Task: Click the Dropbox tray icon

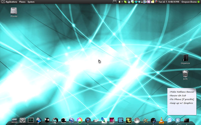Action: pos(140,2)
